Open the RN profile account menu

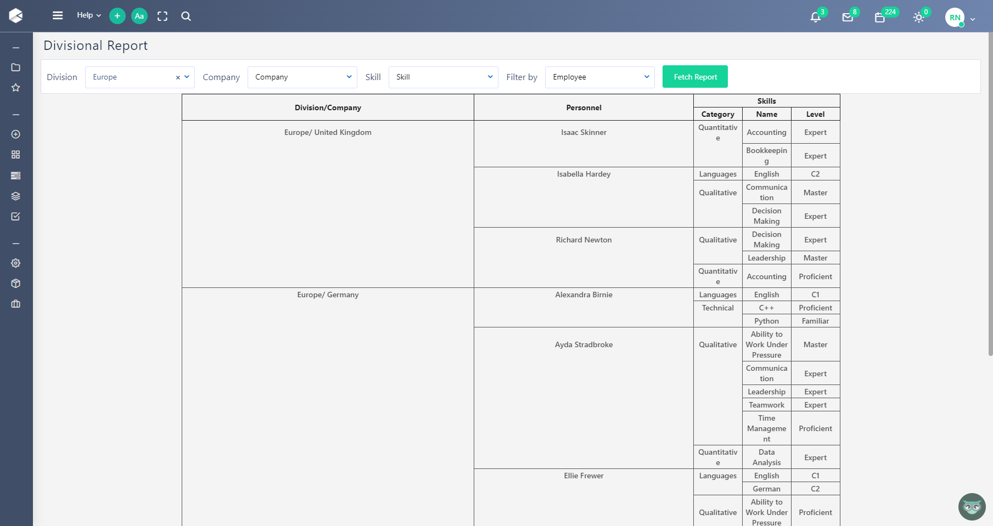click(955, 17)
